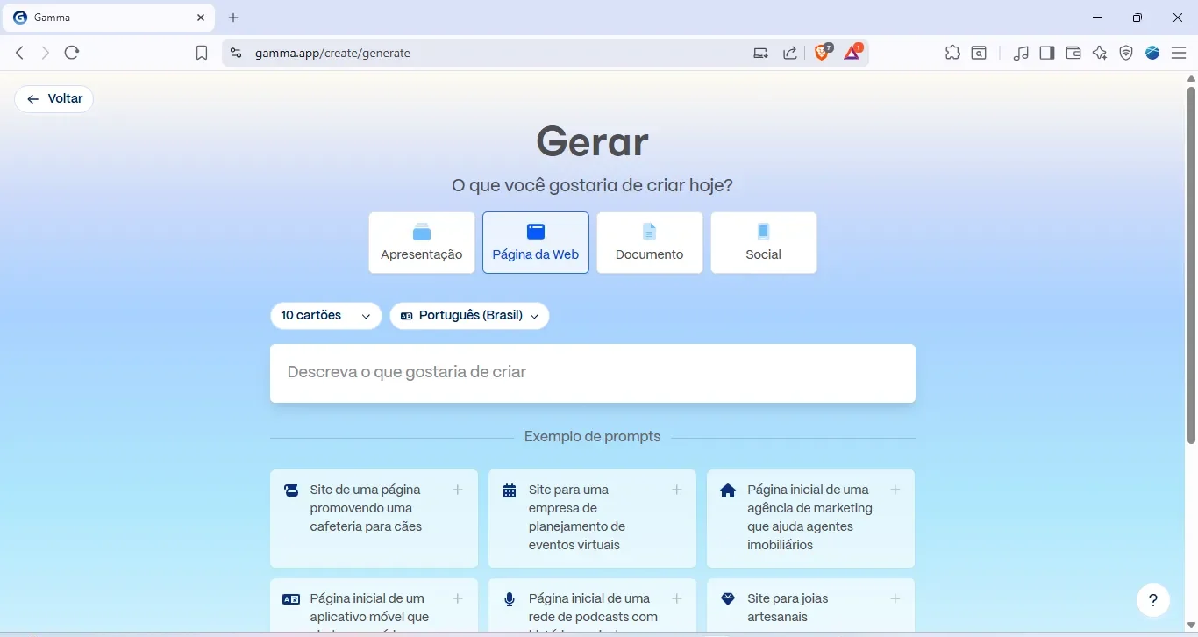This screenshot has height=637, width=1198.
Task: Open the Português (Brasil) language dropdown
Action: tap(470, 316)
